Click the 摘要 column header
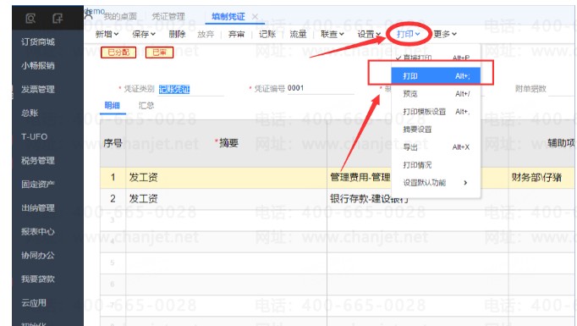The height and width of the screenshot is (326, 577). tap(226, 143)
